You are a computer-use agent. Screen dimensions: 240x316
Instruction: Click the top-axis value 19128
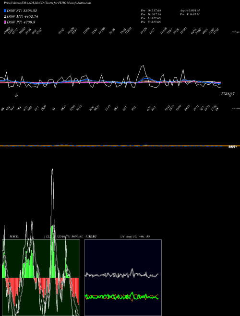point(144,31)
